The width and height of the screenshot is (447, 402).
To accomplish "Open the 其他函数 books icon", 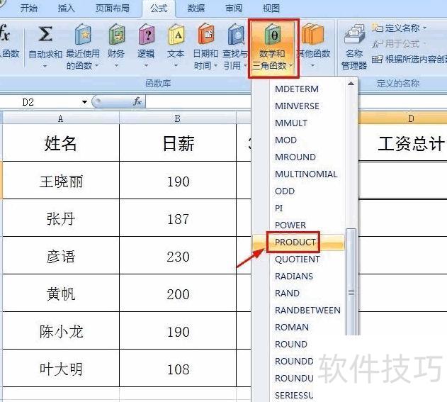I will point(312,34).
